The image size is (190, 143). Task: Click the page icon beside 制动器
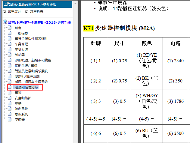[x=10, y=55]
